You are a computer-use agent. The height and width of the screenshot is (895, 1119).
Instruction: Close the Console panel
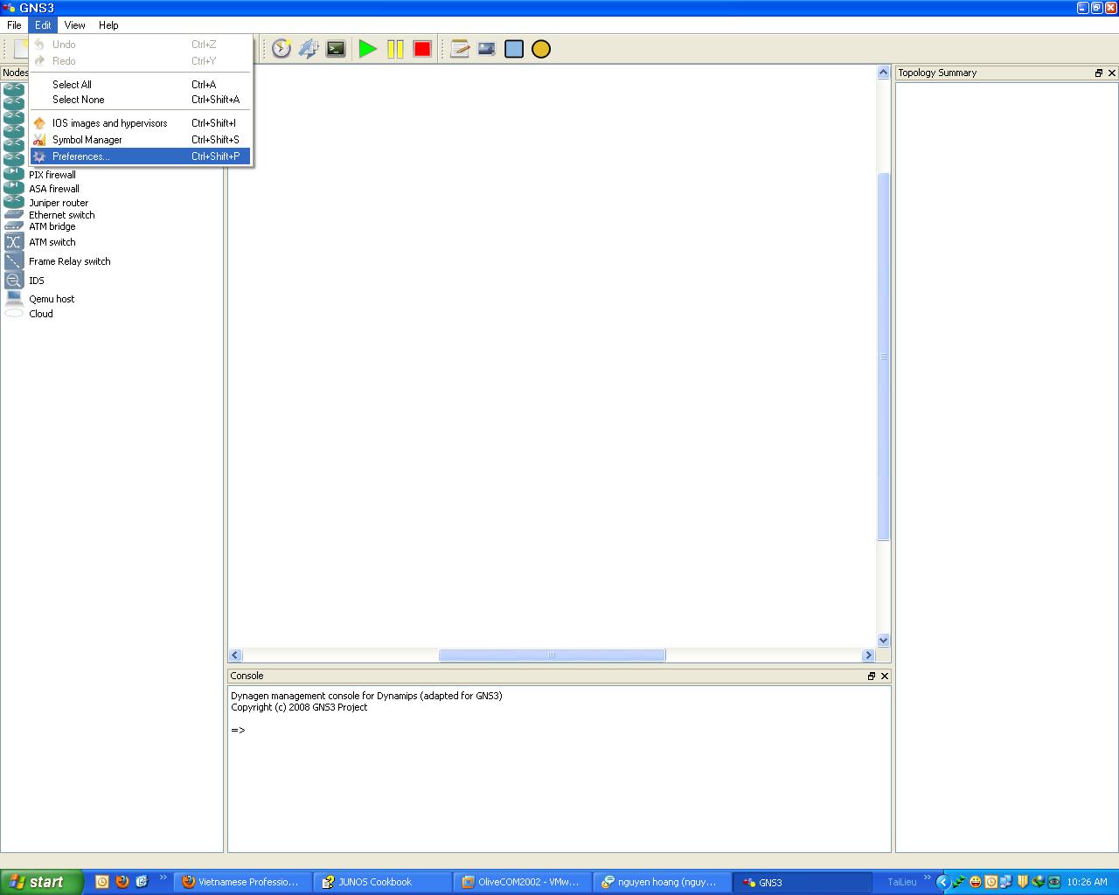click(885, 676)
